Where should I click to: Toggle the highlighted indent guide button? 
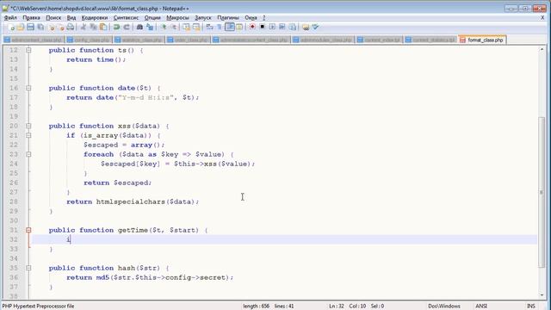(230, 27)
